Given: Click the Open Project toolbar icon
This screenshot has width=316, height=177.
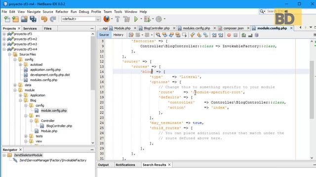Looking at the screenshot, I should (x=24, y=19).
